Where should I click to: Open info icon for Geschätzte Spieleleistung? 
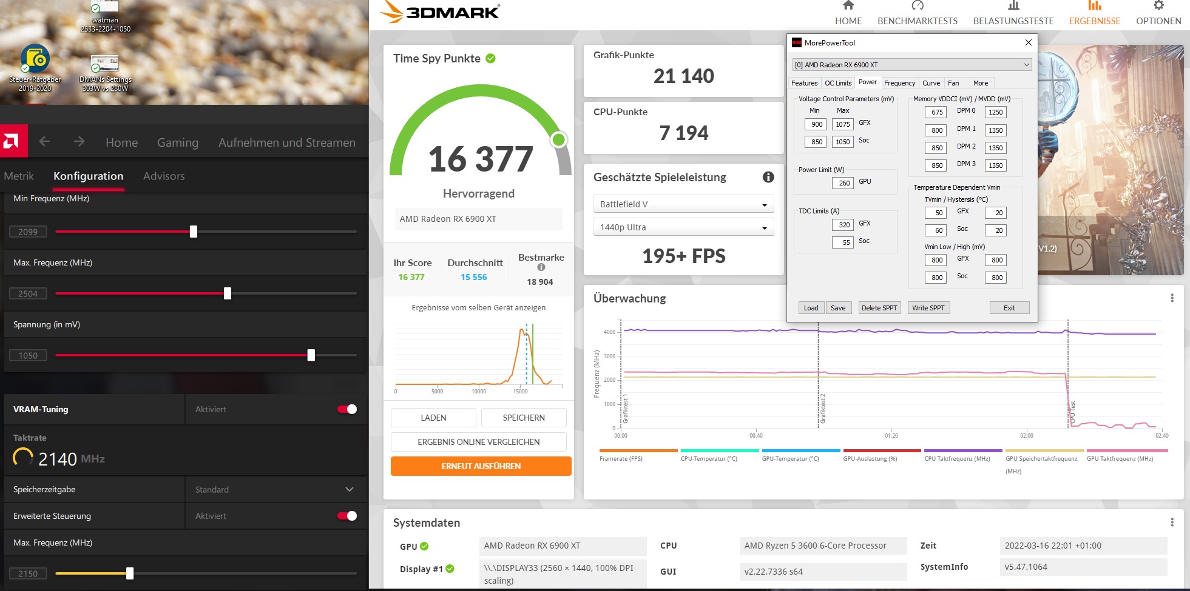coord(768,177)
